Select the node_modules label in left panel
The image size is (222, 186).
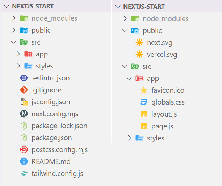54,18
